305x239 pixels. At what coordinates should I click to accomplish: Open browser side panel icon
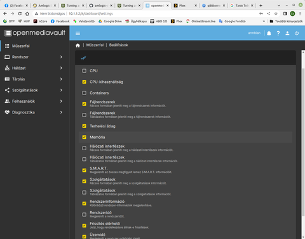point(285,13)
